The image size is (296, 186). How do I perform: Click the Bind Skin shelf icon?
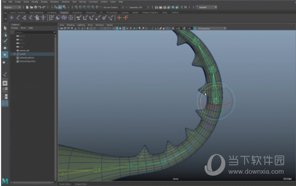pos(51,18)
